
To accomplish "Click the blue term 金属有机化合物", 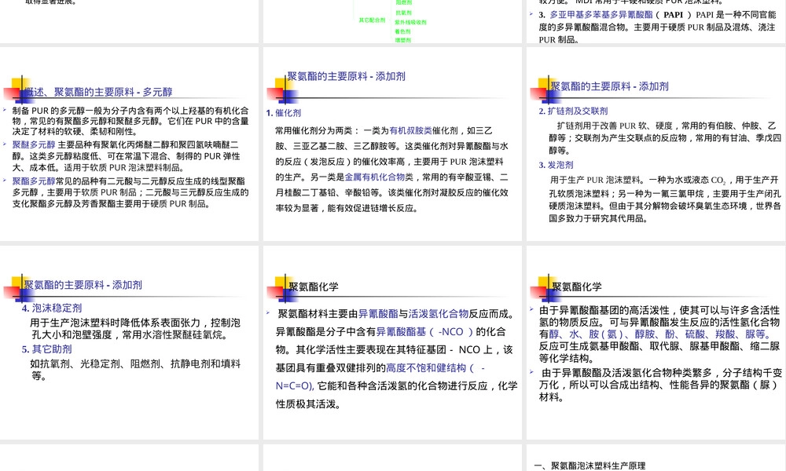I will 374,177.
